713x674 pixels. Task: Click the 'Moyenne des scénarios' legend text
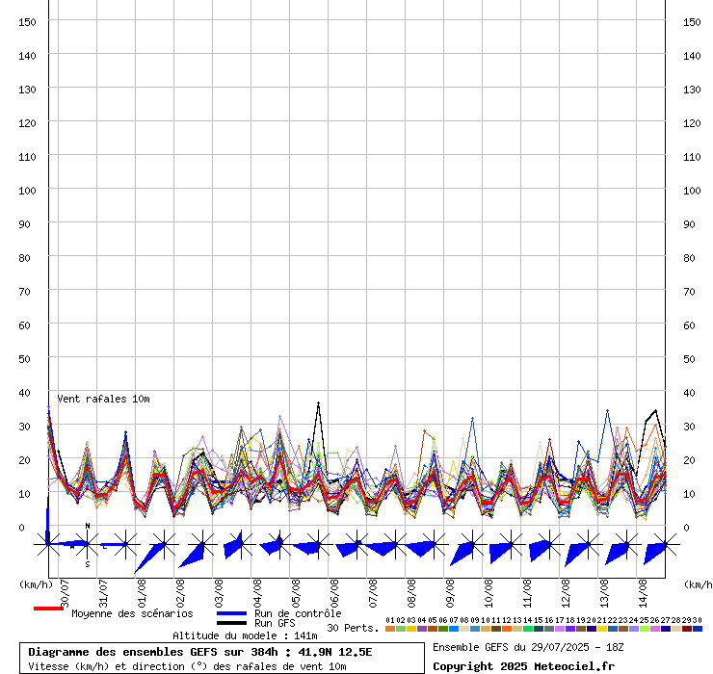click(x=132, y=613)
